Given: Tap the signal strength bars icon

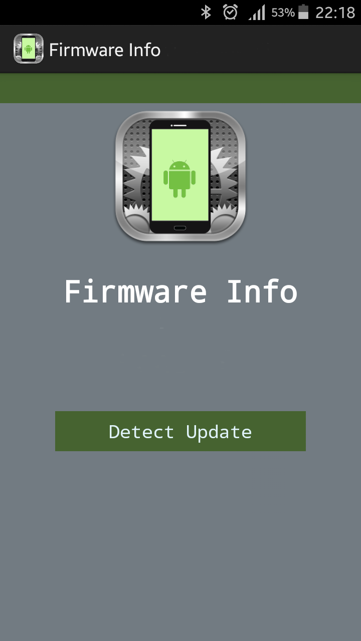Looking at the screenshot, I should point(256,13).
